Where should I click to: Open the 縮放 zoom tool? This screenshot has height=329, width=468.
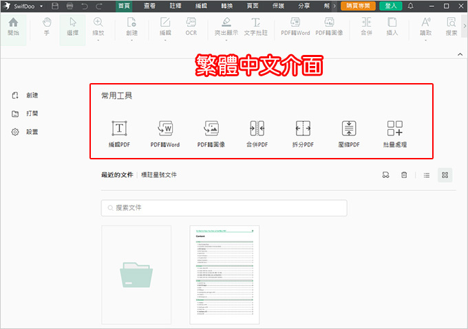coord(98,27)
